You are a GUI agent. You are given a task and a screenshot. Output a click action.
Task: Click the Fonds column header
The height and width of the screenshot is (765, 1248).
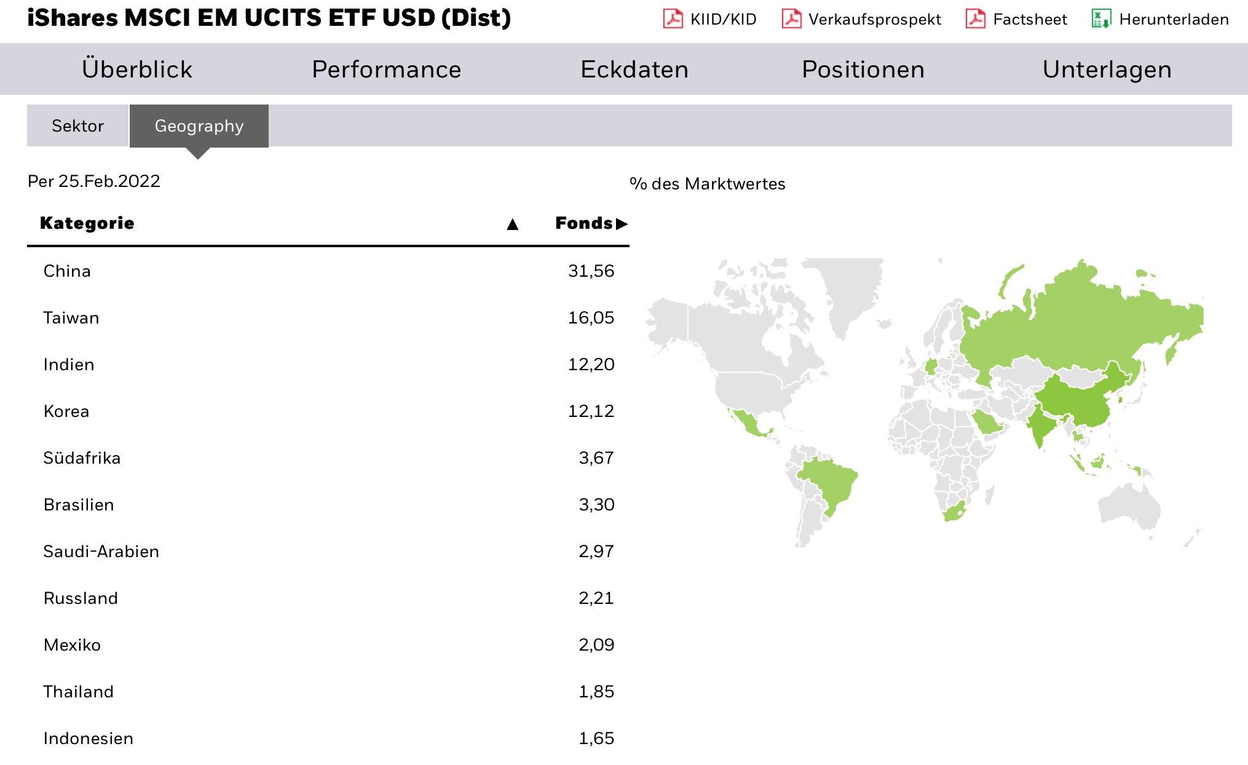point(583,223)
